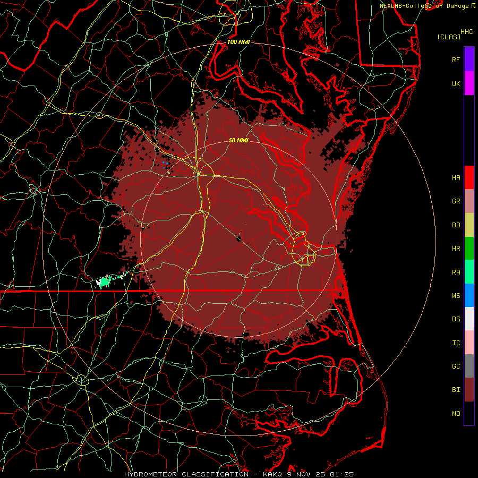Click the RF purple legend swatch
This screenshot has height=478, width=478.
[x=469, y=59]
